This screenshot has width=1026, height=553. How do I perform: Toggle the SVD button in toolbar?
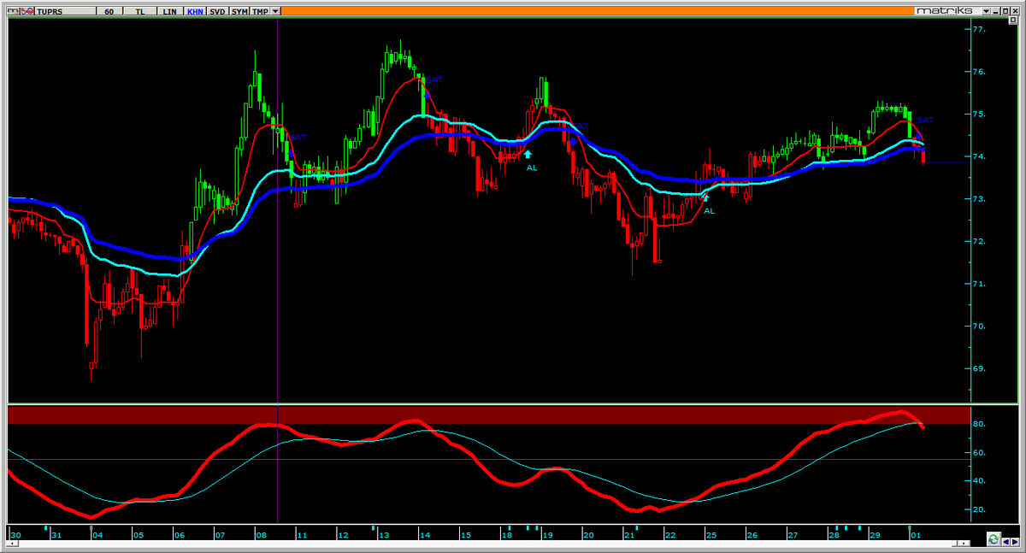(217, 11)
